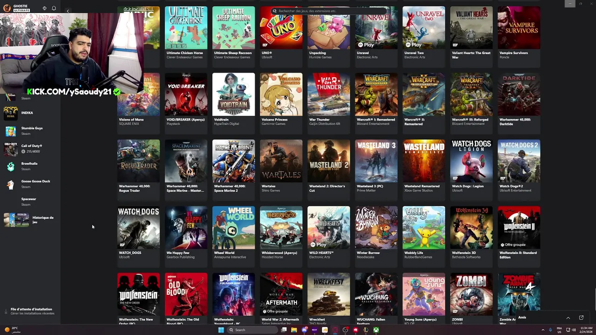
Task: Open File Explorer from the taskbar
Action: coord(294,330)
